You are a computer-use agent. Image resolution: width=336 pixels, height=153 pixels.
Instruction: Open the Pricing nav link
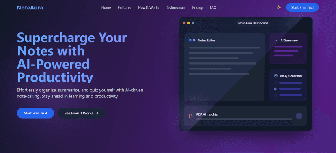pos(197,7)
